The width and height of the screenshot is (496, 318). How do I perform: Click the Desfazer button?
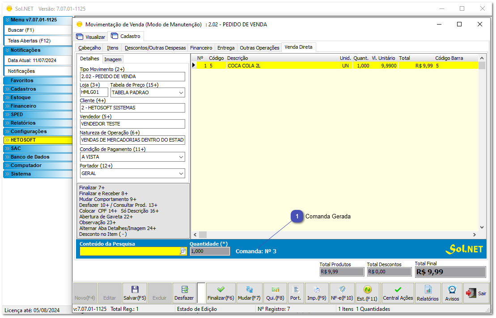click(x=184, y=293)
